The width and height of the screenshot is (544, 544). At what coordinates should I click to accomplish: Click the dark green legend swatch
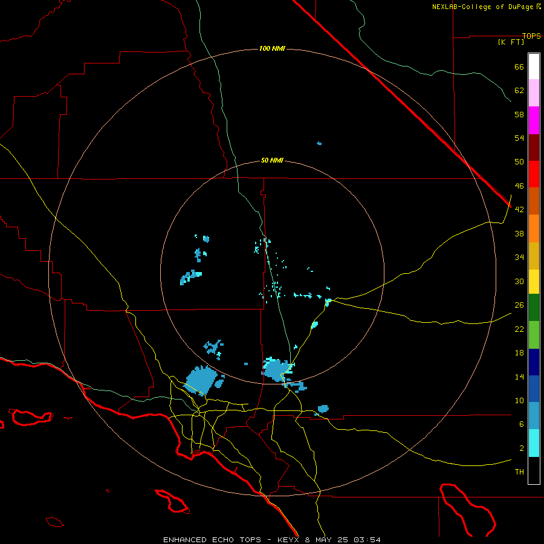coord(534,307)
